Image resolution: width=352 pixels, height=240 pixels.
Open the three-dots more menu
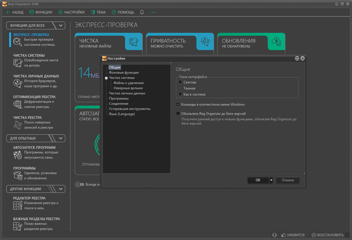tap(154, 12)
